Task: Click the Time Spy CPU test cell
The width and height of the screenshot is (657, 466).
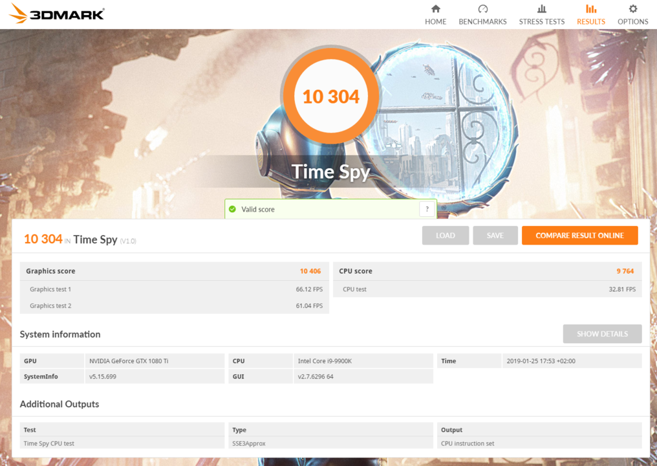Action: [x=122, y=443]
